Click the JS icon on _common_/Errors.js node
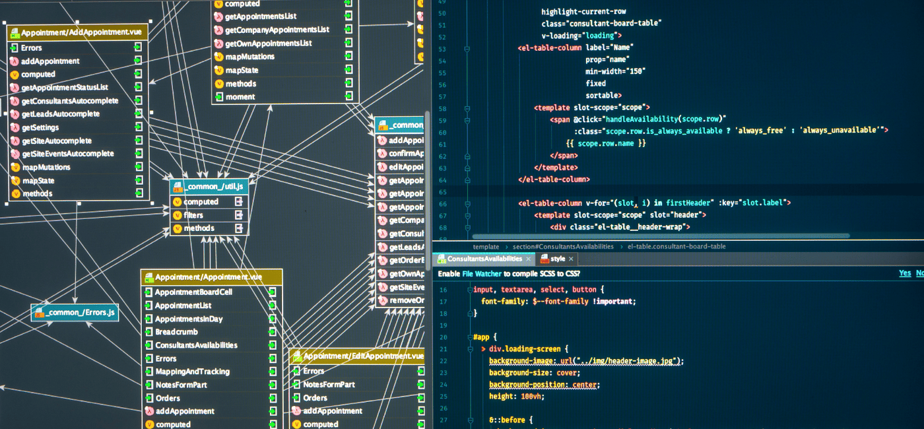The image size is (924, 429). (39, 313)
